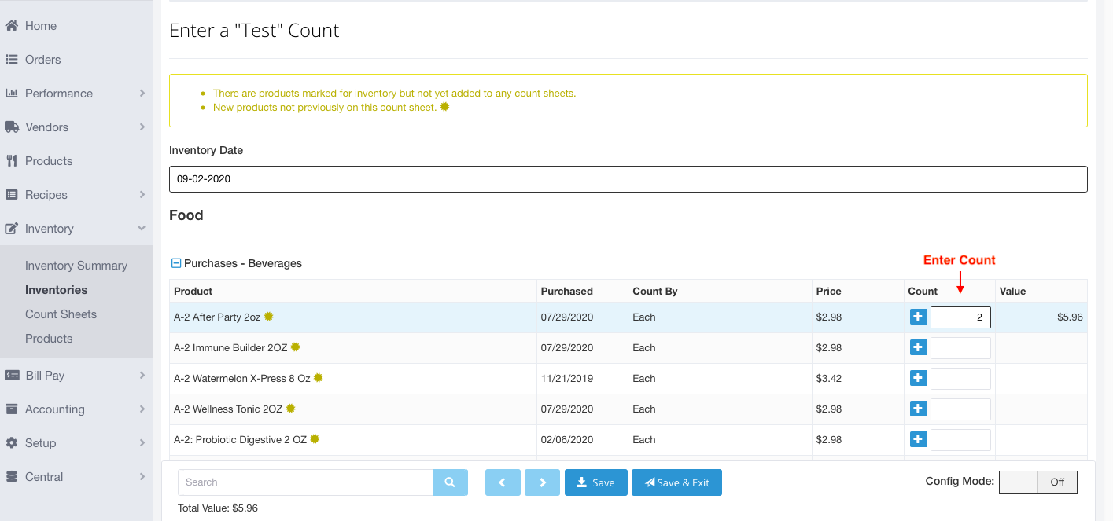Image resolution: width=1113 pixels, height=521 pixels.
Task: Click the plus icon for A-2 Immune Builder 2OZ
Action: coord(918,347)
